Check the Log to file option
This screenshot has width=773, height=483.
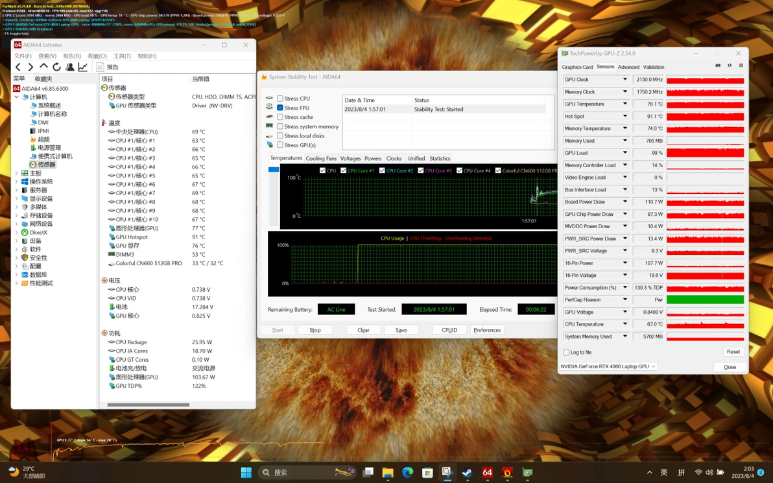click(x=567, y=352)
